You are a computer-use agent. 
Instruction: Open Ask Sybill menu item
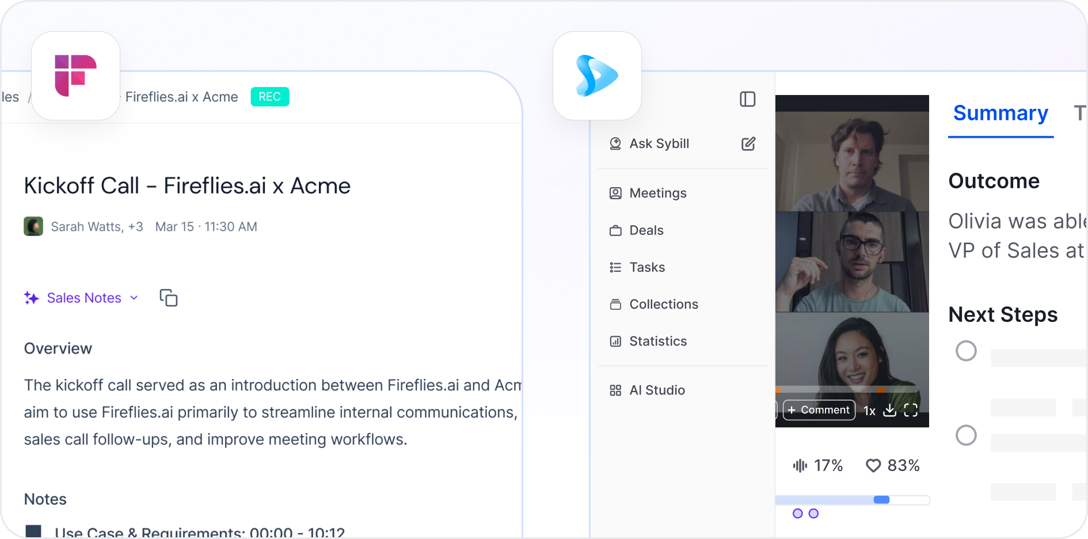660,143
